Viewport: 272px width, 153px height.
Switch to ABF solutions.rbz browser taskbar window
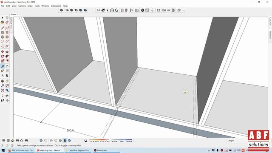21,150
